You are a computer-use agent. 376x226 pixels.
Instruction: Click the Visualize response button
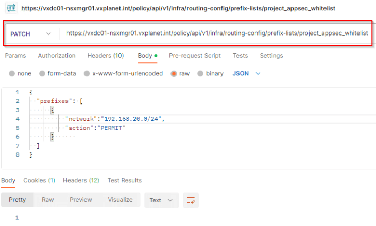[x=120, y=200]
